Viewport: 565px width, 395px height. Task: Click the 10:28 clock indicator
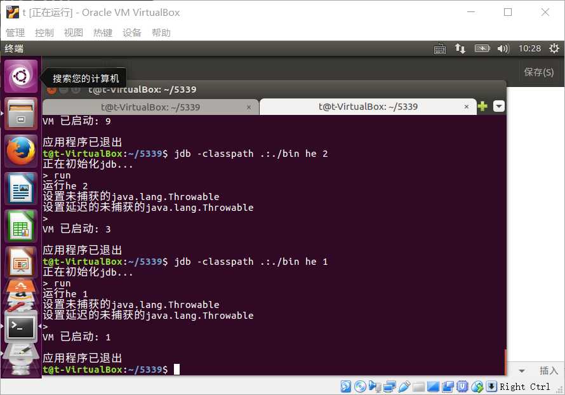529,48
